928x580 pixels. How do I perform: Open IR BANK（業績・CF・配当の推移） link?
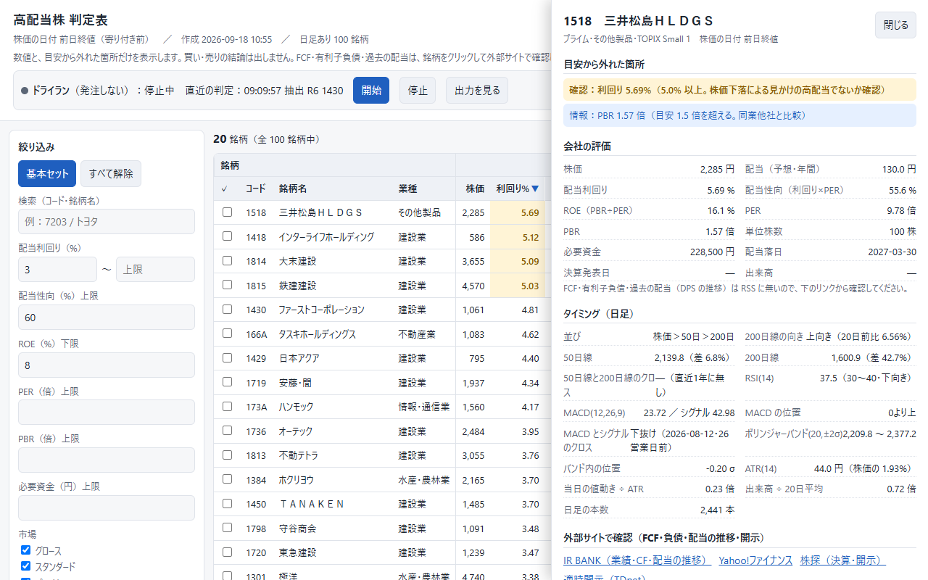(637, 560)
